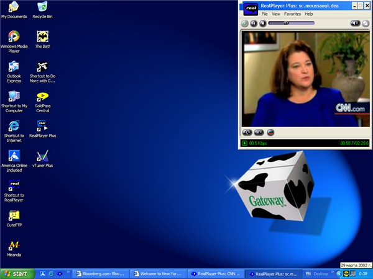Select the Outlook Express icon

click(14, 72)
